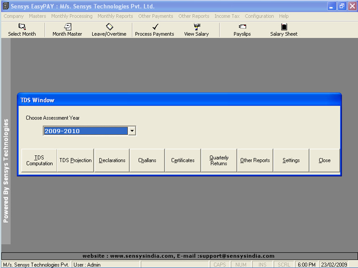Open the Other Reports menu in menu bar

(194, 16)
